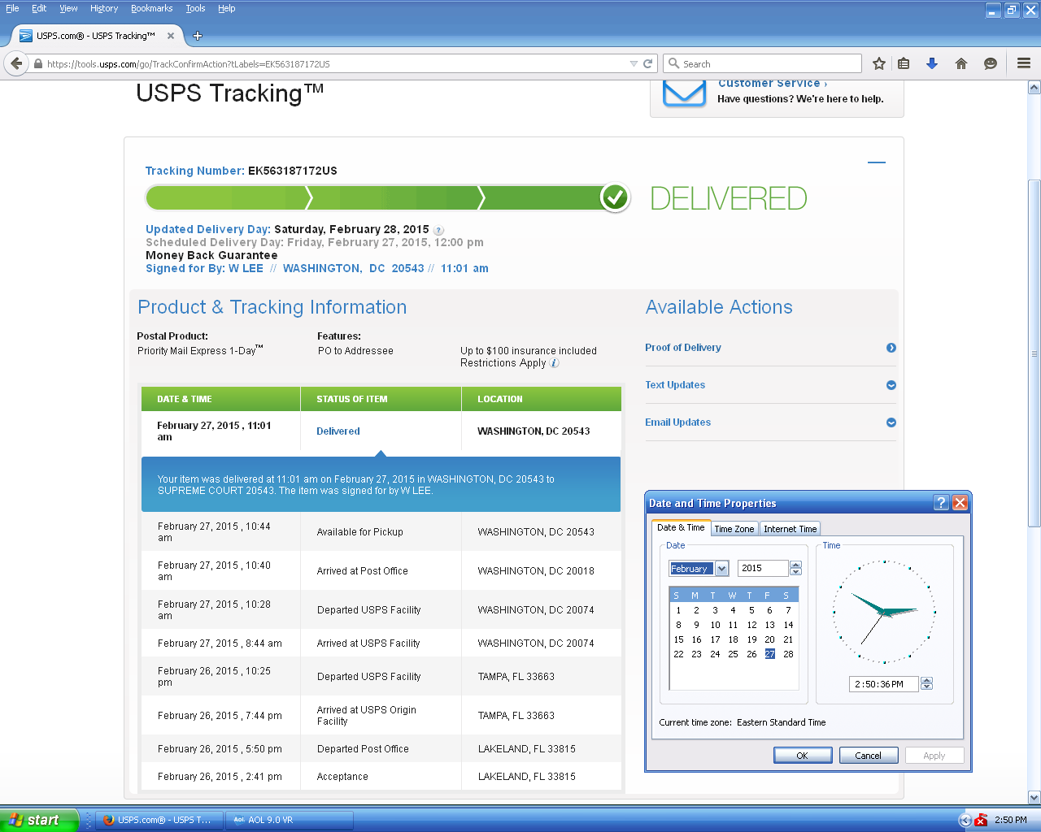1041x832 pixels.
Task: Click the red security alert tray icon
Action: (x=981, y=820)
